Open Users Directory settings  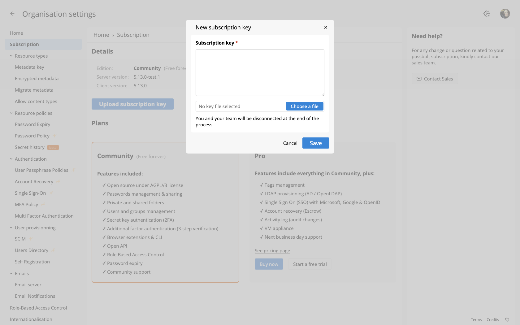[x=32, y=250]
